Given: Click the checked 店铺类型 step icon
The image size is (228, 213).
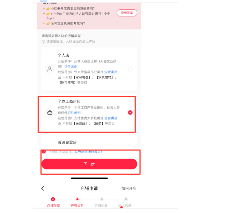Looking at the screenshot, I should point(53,199).
